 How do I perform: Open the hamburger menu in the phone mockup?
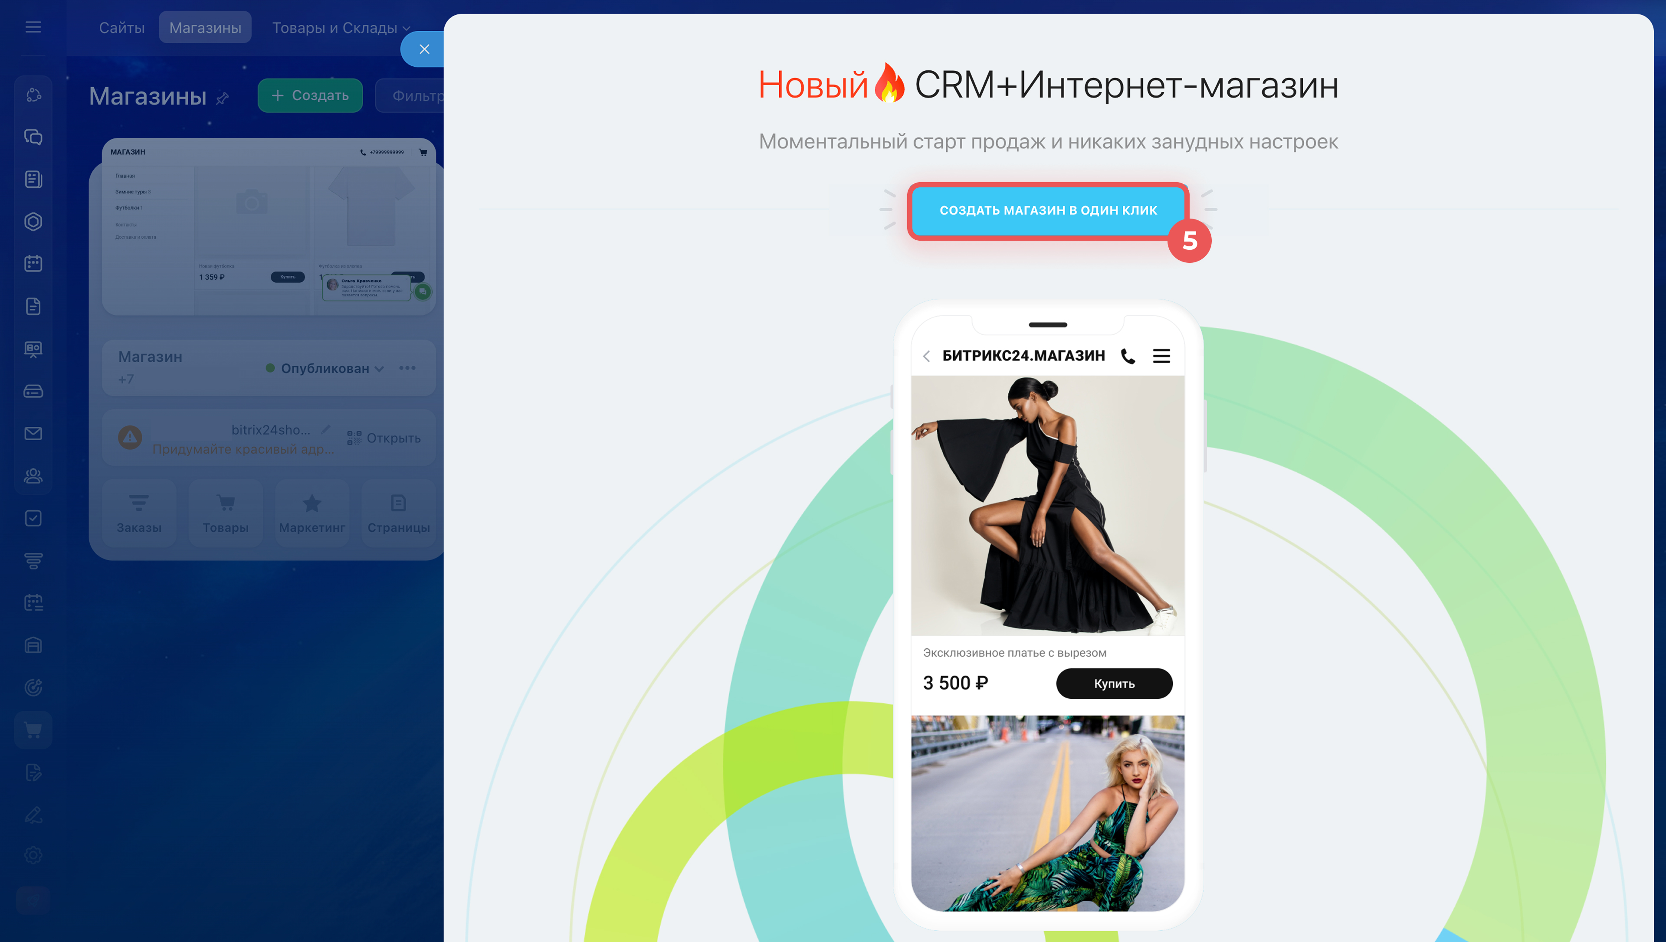coord(1161,356)
